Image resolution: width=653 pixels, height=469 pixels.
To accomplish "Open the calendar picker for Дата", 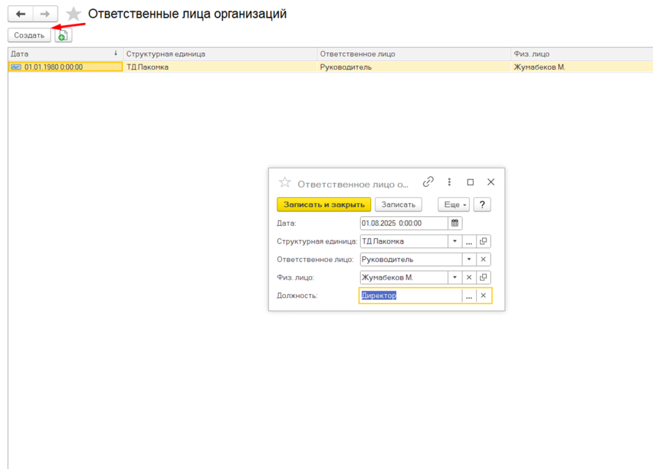I will 455,223.
